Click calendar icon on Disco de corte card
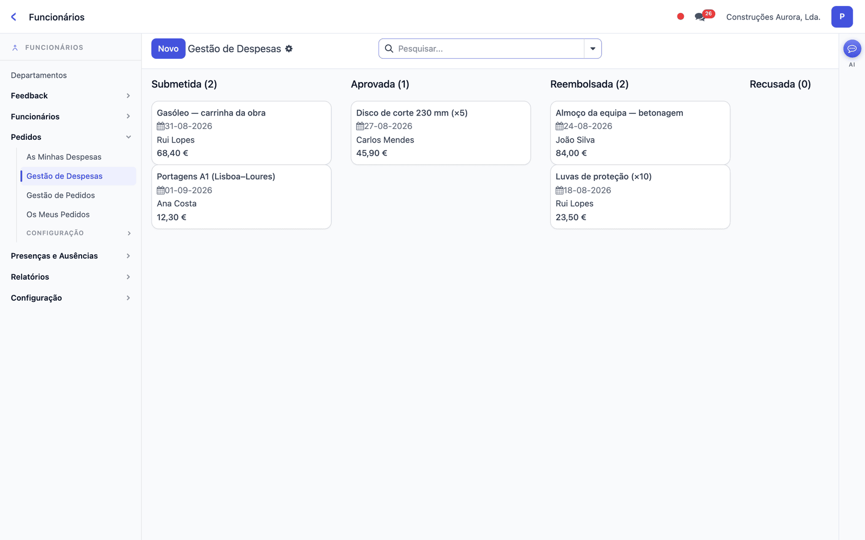Image resolution: width=865 pixels, height=540 pixels. coord(360,126)
